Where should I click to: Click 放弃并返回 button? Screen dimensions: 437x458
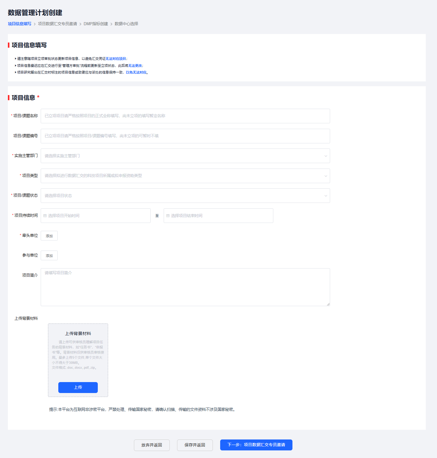pos(152,445)
